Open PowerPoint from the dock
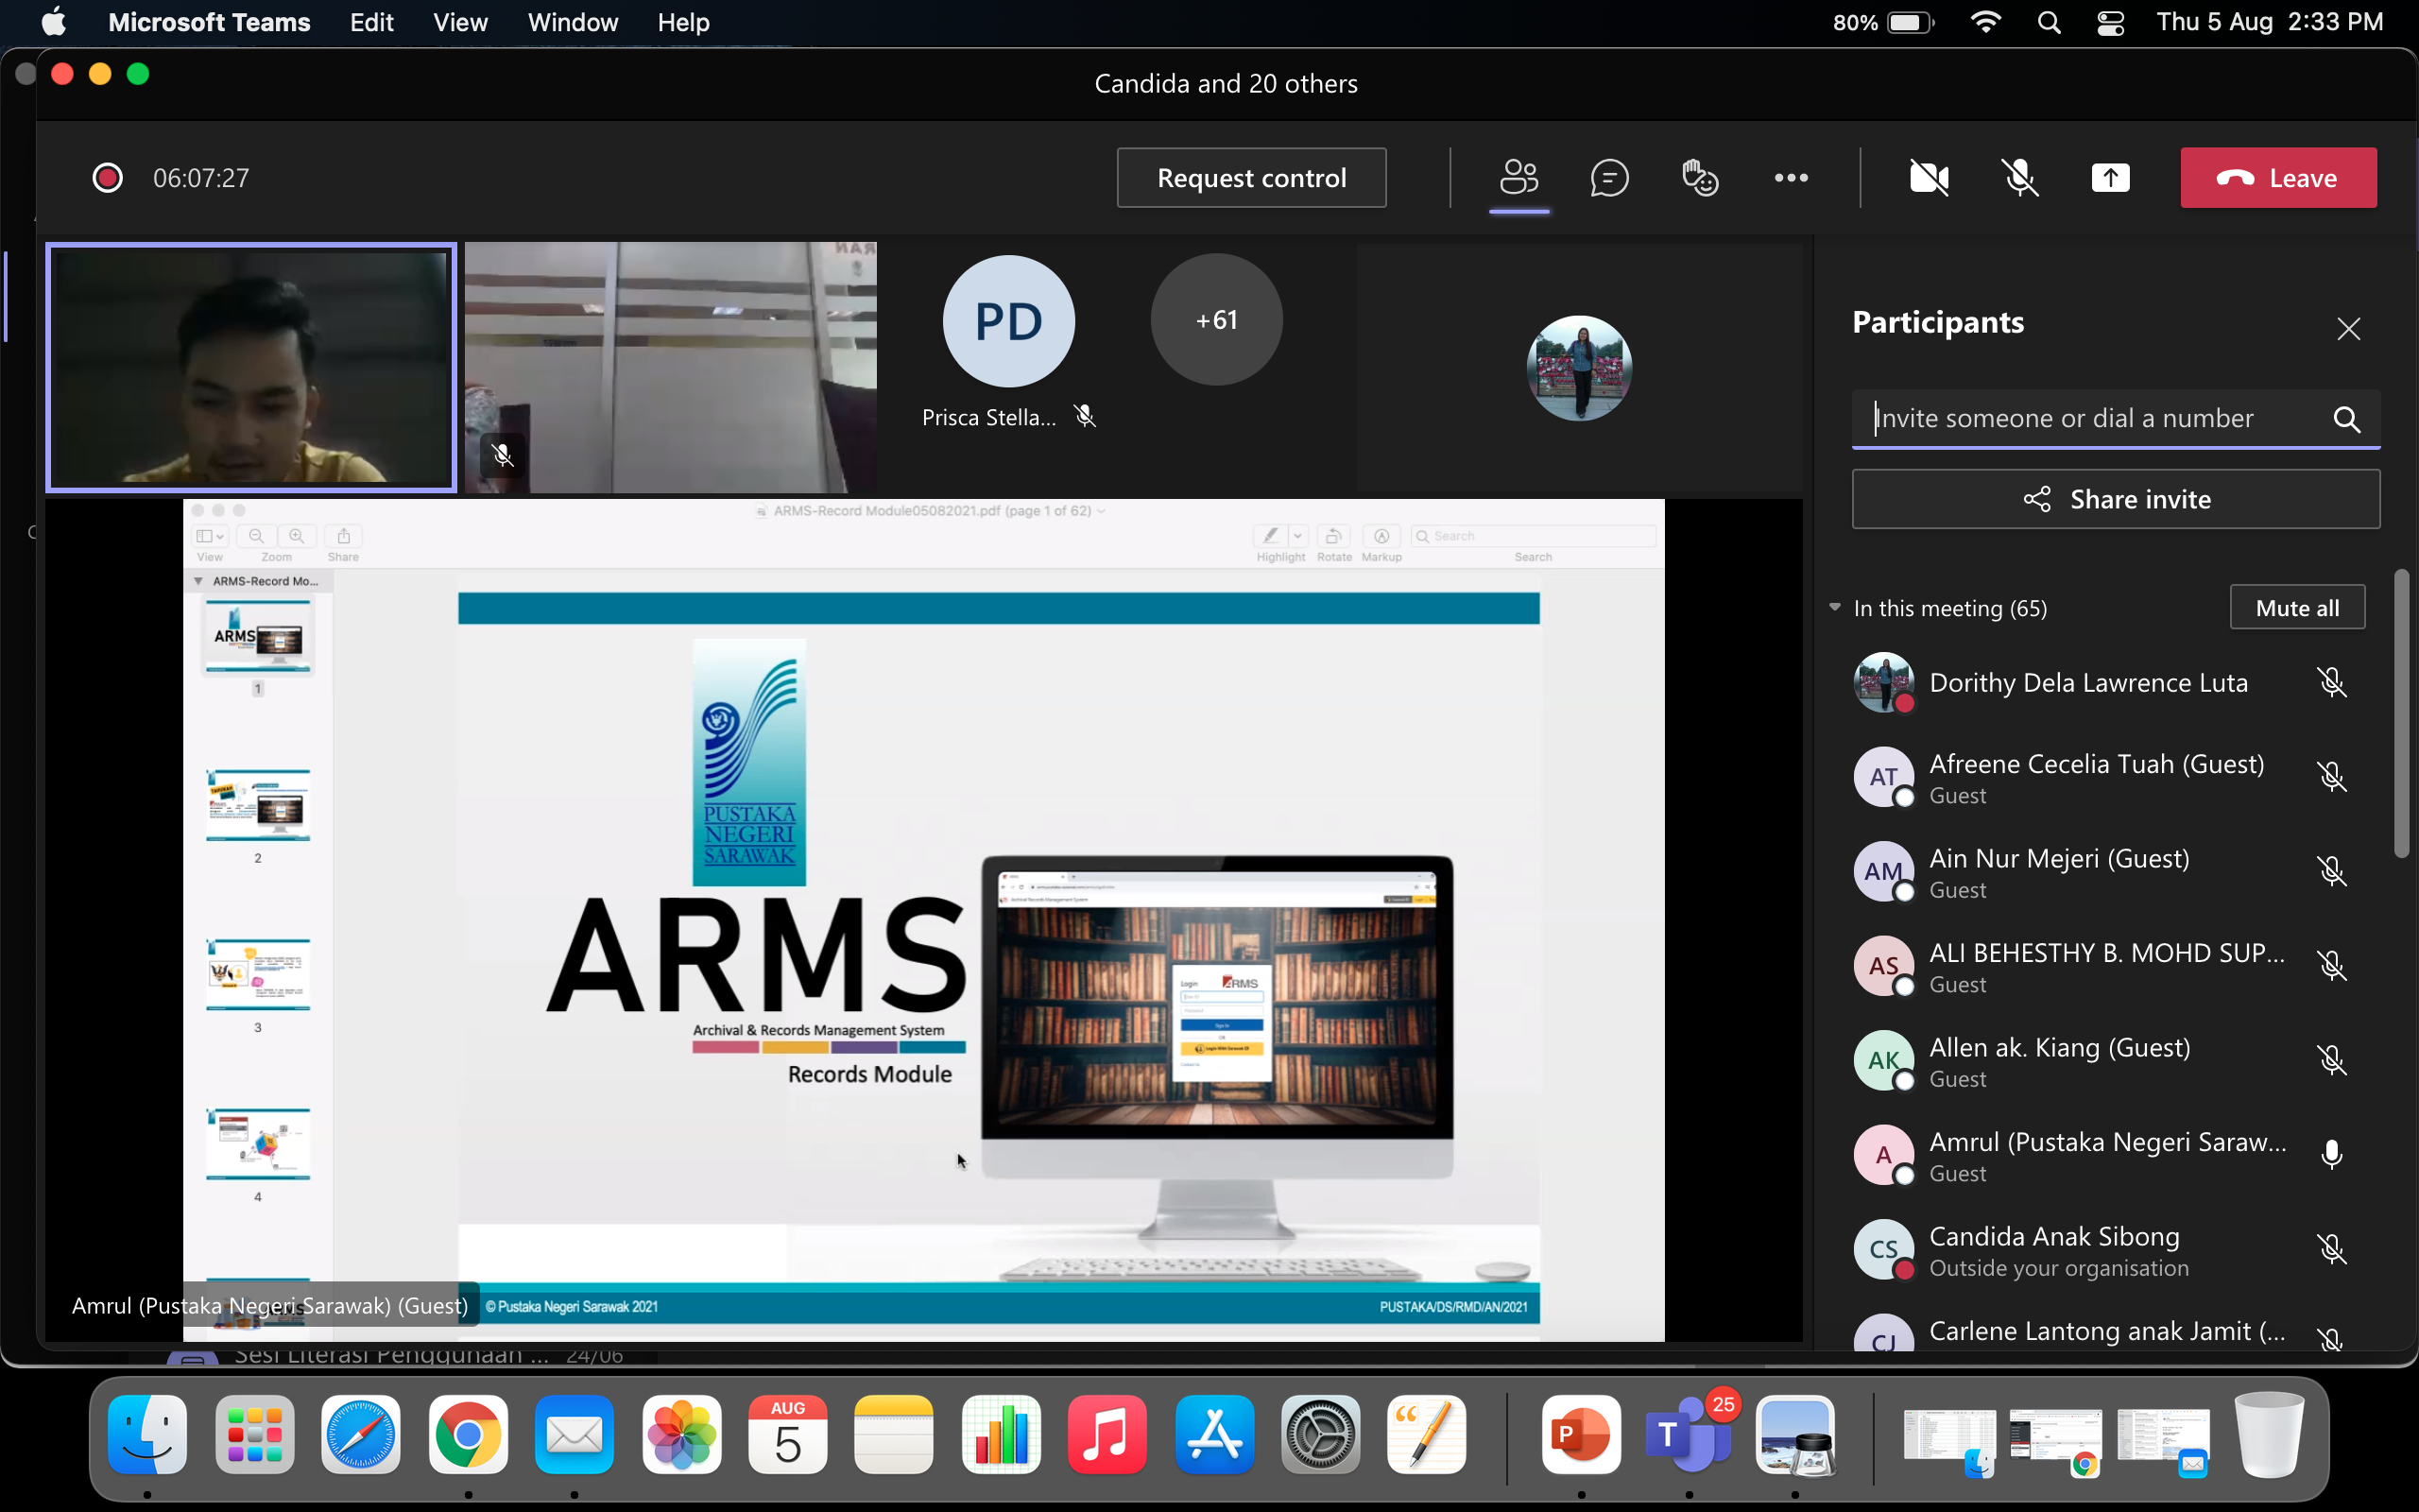 pyautogui.click(x=1582, y=1435)
